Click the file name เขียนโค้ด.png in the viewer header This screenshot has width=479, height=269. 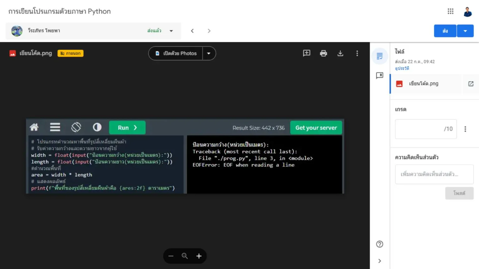point(36,53)
